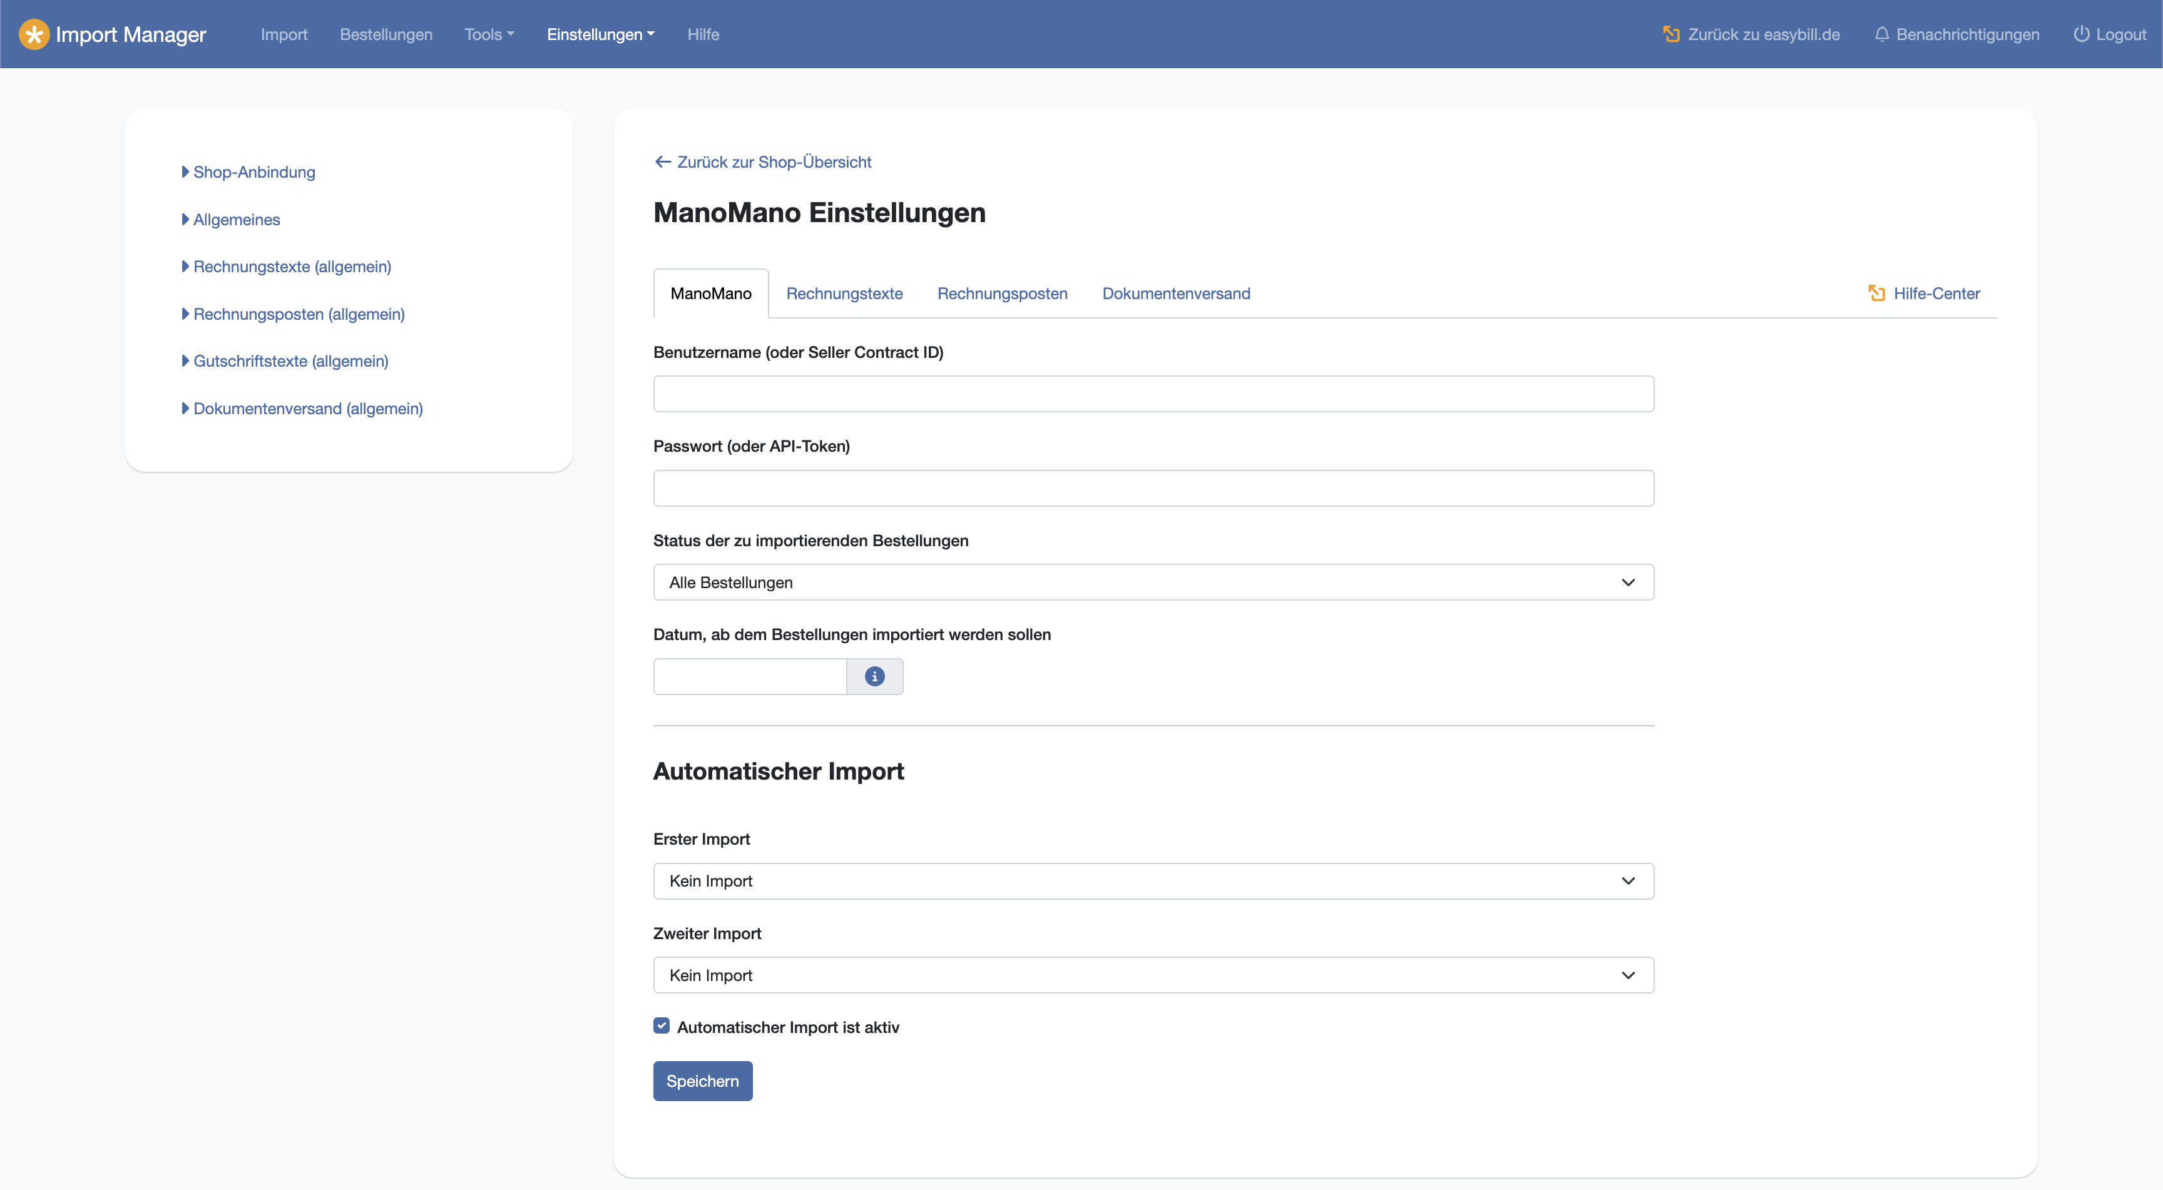Open the Zweiter Import dropdown
This screenshot has width=2163, height=1190.
tap(1153, 975)
